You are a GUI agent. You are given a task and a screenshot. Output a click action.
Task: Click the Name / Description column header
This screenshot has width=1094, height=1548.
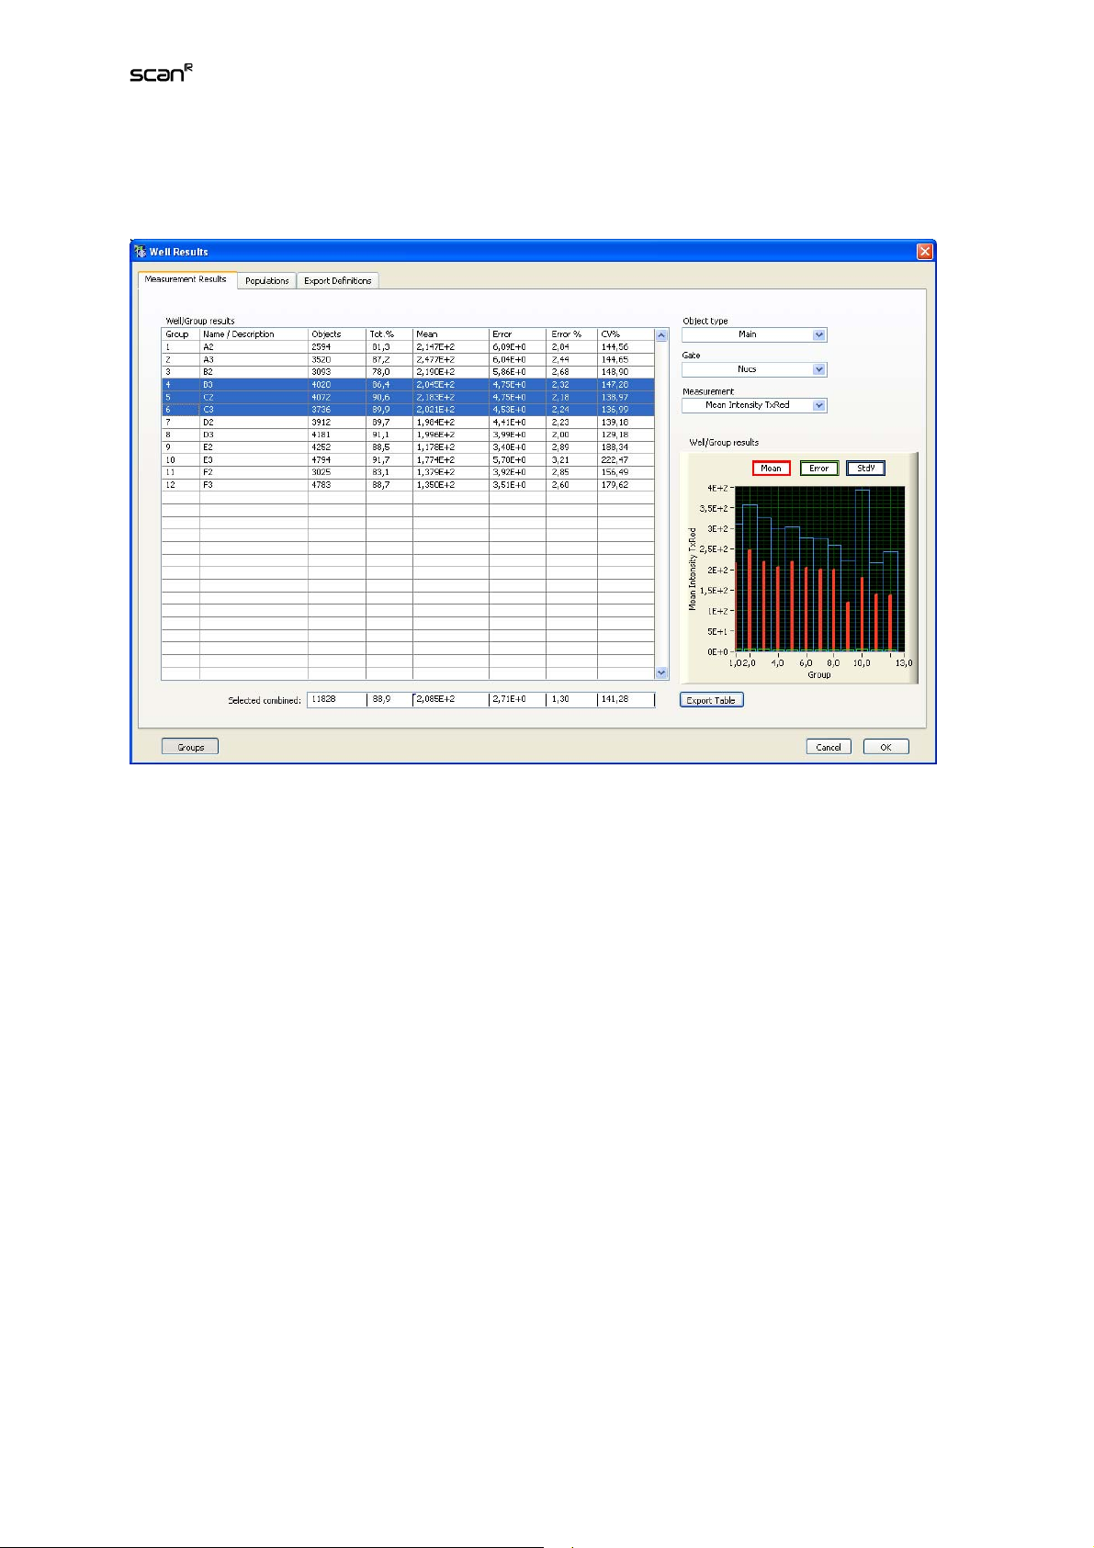254,334
